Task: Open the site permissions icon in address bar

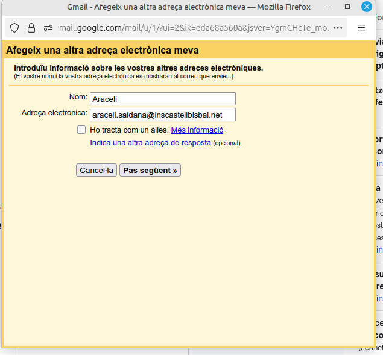Action: pos(48,28)
